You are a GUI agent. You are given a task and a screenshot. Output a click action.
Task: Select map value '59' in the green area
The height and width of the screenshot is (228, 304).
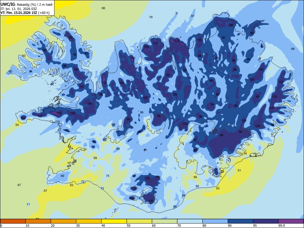pos(95,158)
